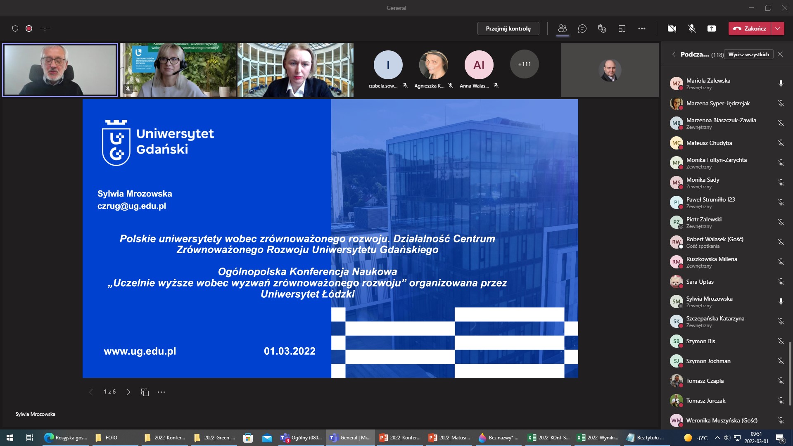
Task: Select the reactions (raise hand) icon
Action: [602, 28]
